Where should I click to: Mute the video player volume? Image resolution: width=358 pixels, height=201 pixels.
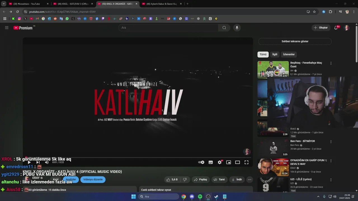47,162
